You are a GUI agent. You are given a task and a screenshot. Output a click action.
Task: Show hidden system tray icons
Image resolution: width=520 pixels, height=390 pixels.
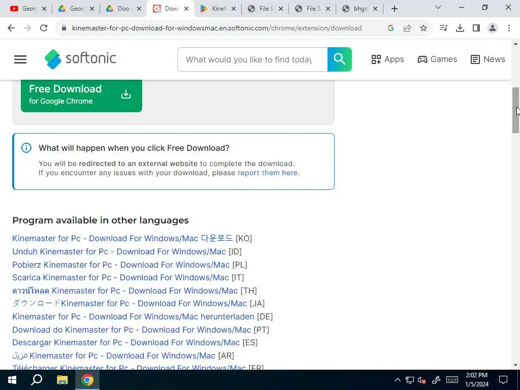pos(397,380)
